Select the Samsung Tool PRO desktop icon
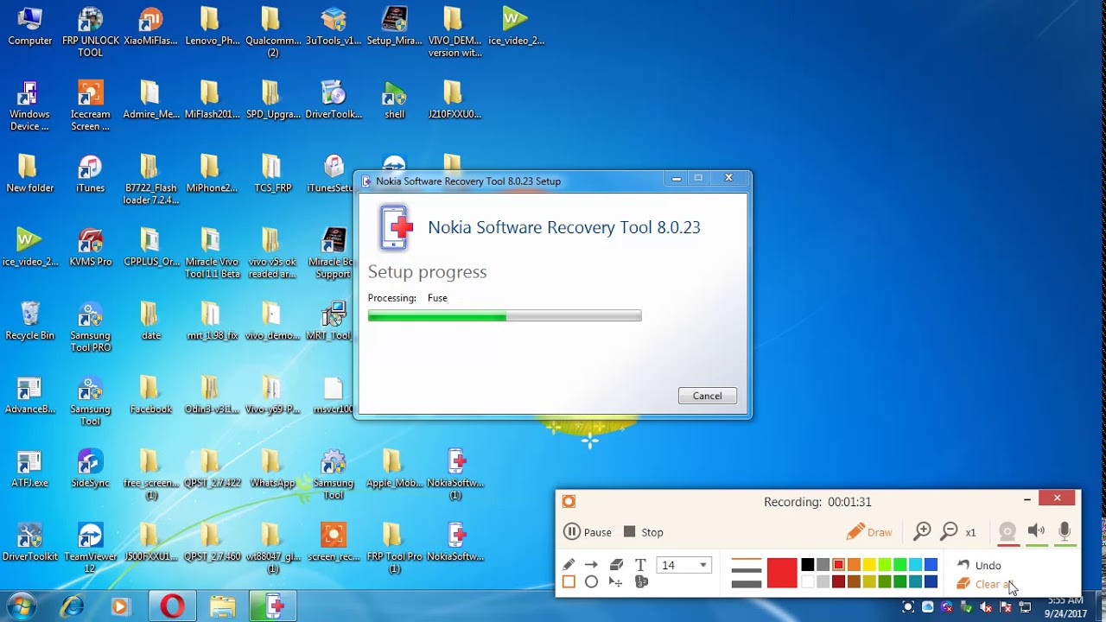Viewport: 1106px width, 622px height. (90, 327)
